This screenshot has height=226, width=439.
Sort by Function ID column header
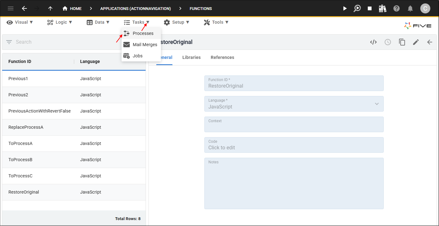(20, 61)
